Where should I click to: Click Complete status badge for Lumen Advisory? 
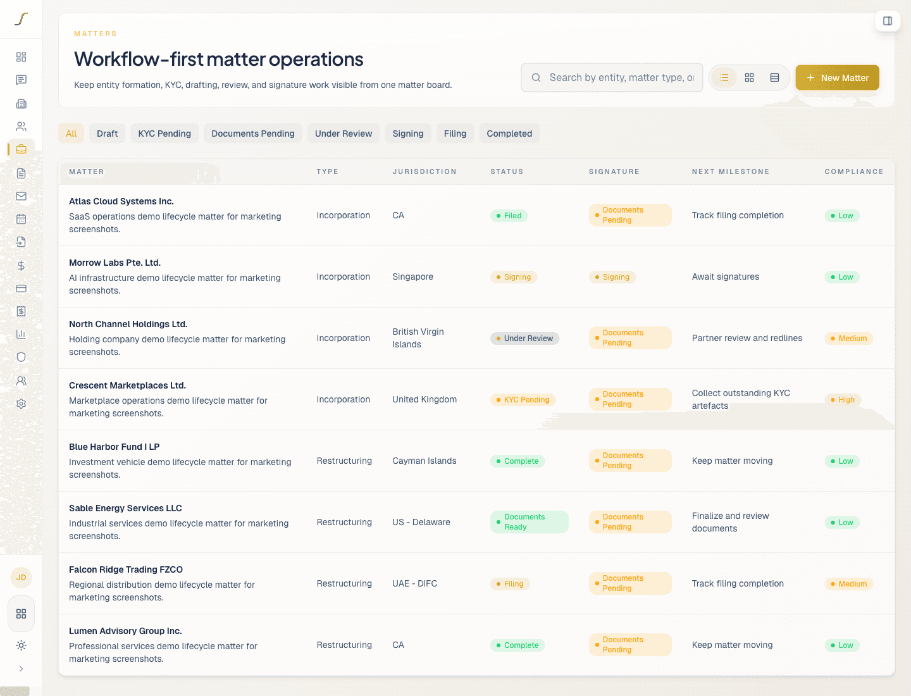(517, 645)
